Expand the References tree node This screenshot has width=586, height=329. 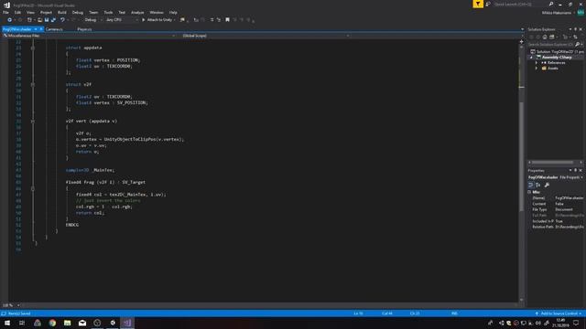point(537,63)
